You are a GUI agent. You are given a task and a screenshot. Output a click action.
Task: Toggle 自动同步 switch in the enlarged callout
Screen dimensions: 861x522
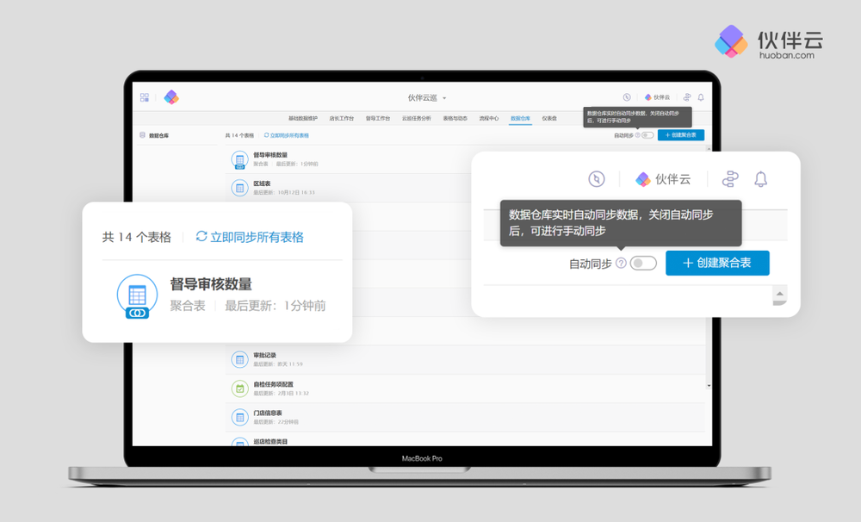(x=643, y=264)
